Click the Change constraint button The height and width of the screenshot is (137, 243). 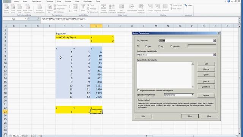pos(206,69)
